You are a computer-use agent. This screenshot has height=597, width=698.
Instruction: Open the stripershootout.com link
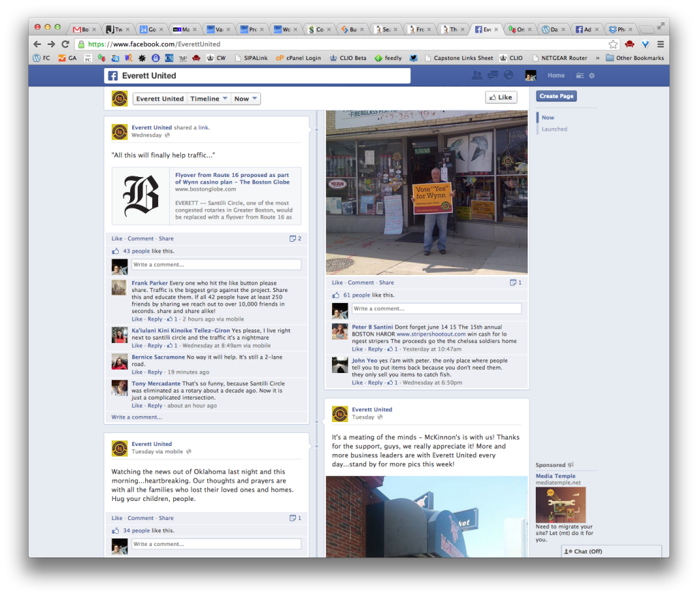[431, 334]
